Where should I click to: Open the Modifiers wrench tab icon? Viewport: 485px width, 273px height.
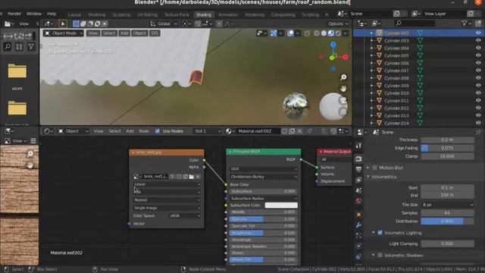(358, 225)
